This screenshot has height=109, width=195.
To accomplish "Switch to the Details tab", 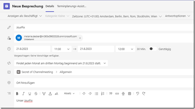I will point(50,6).
